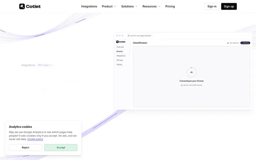
Task: Click the Cotlet logo in the header
Action: tap(30, 6)
